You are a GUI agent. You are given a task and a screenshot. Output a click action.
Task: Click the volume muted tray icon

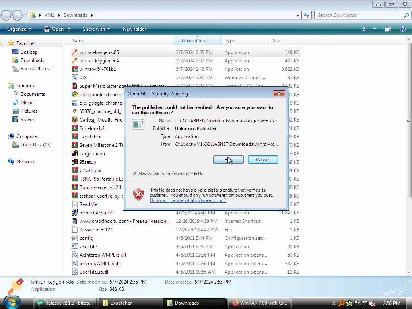[x=372, y=303]
